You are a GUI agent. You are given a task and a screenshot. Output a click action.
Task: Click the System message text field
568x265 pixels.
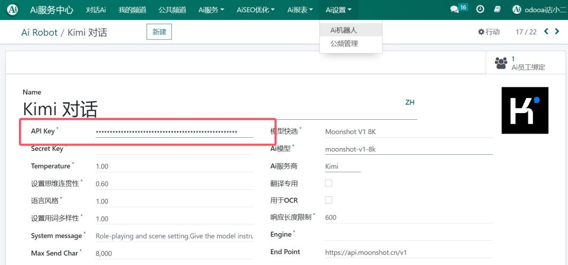pyautogui.click(x=174, y=236)
